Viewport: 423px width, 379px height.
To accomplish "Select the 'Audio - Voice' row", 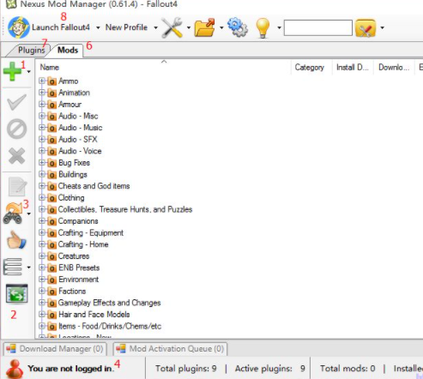I will 80,151.
